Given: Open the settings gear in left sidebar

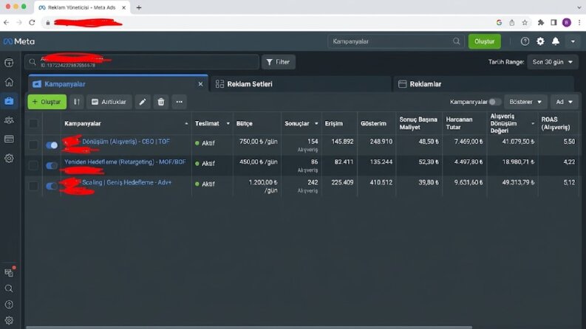Looking at the screenshot, I should pyautogui.click(x=9, y=158).
